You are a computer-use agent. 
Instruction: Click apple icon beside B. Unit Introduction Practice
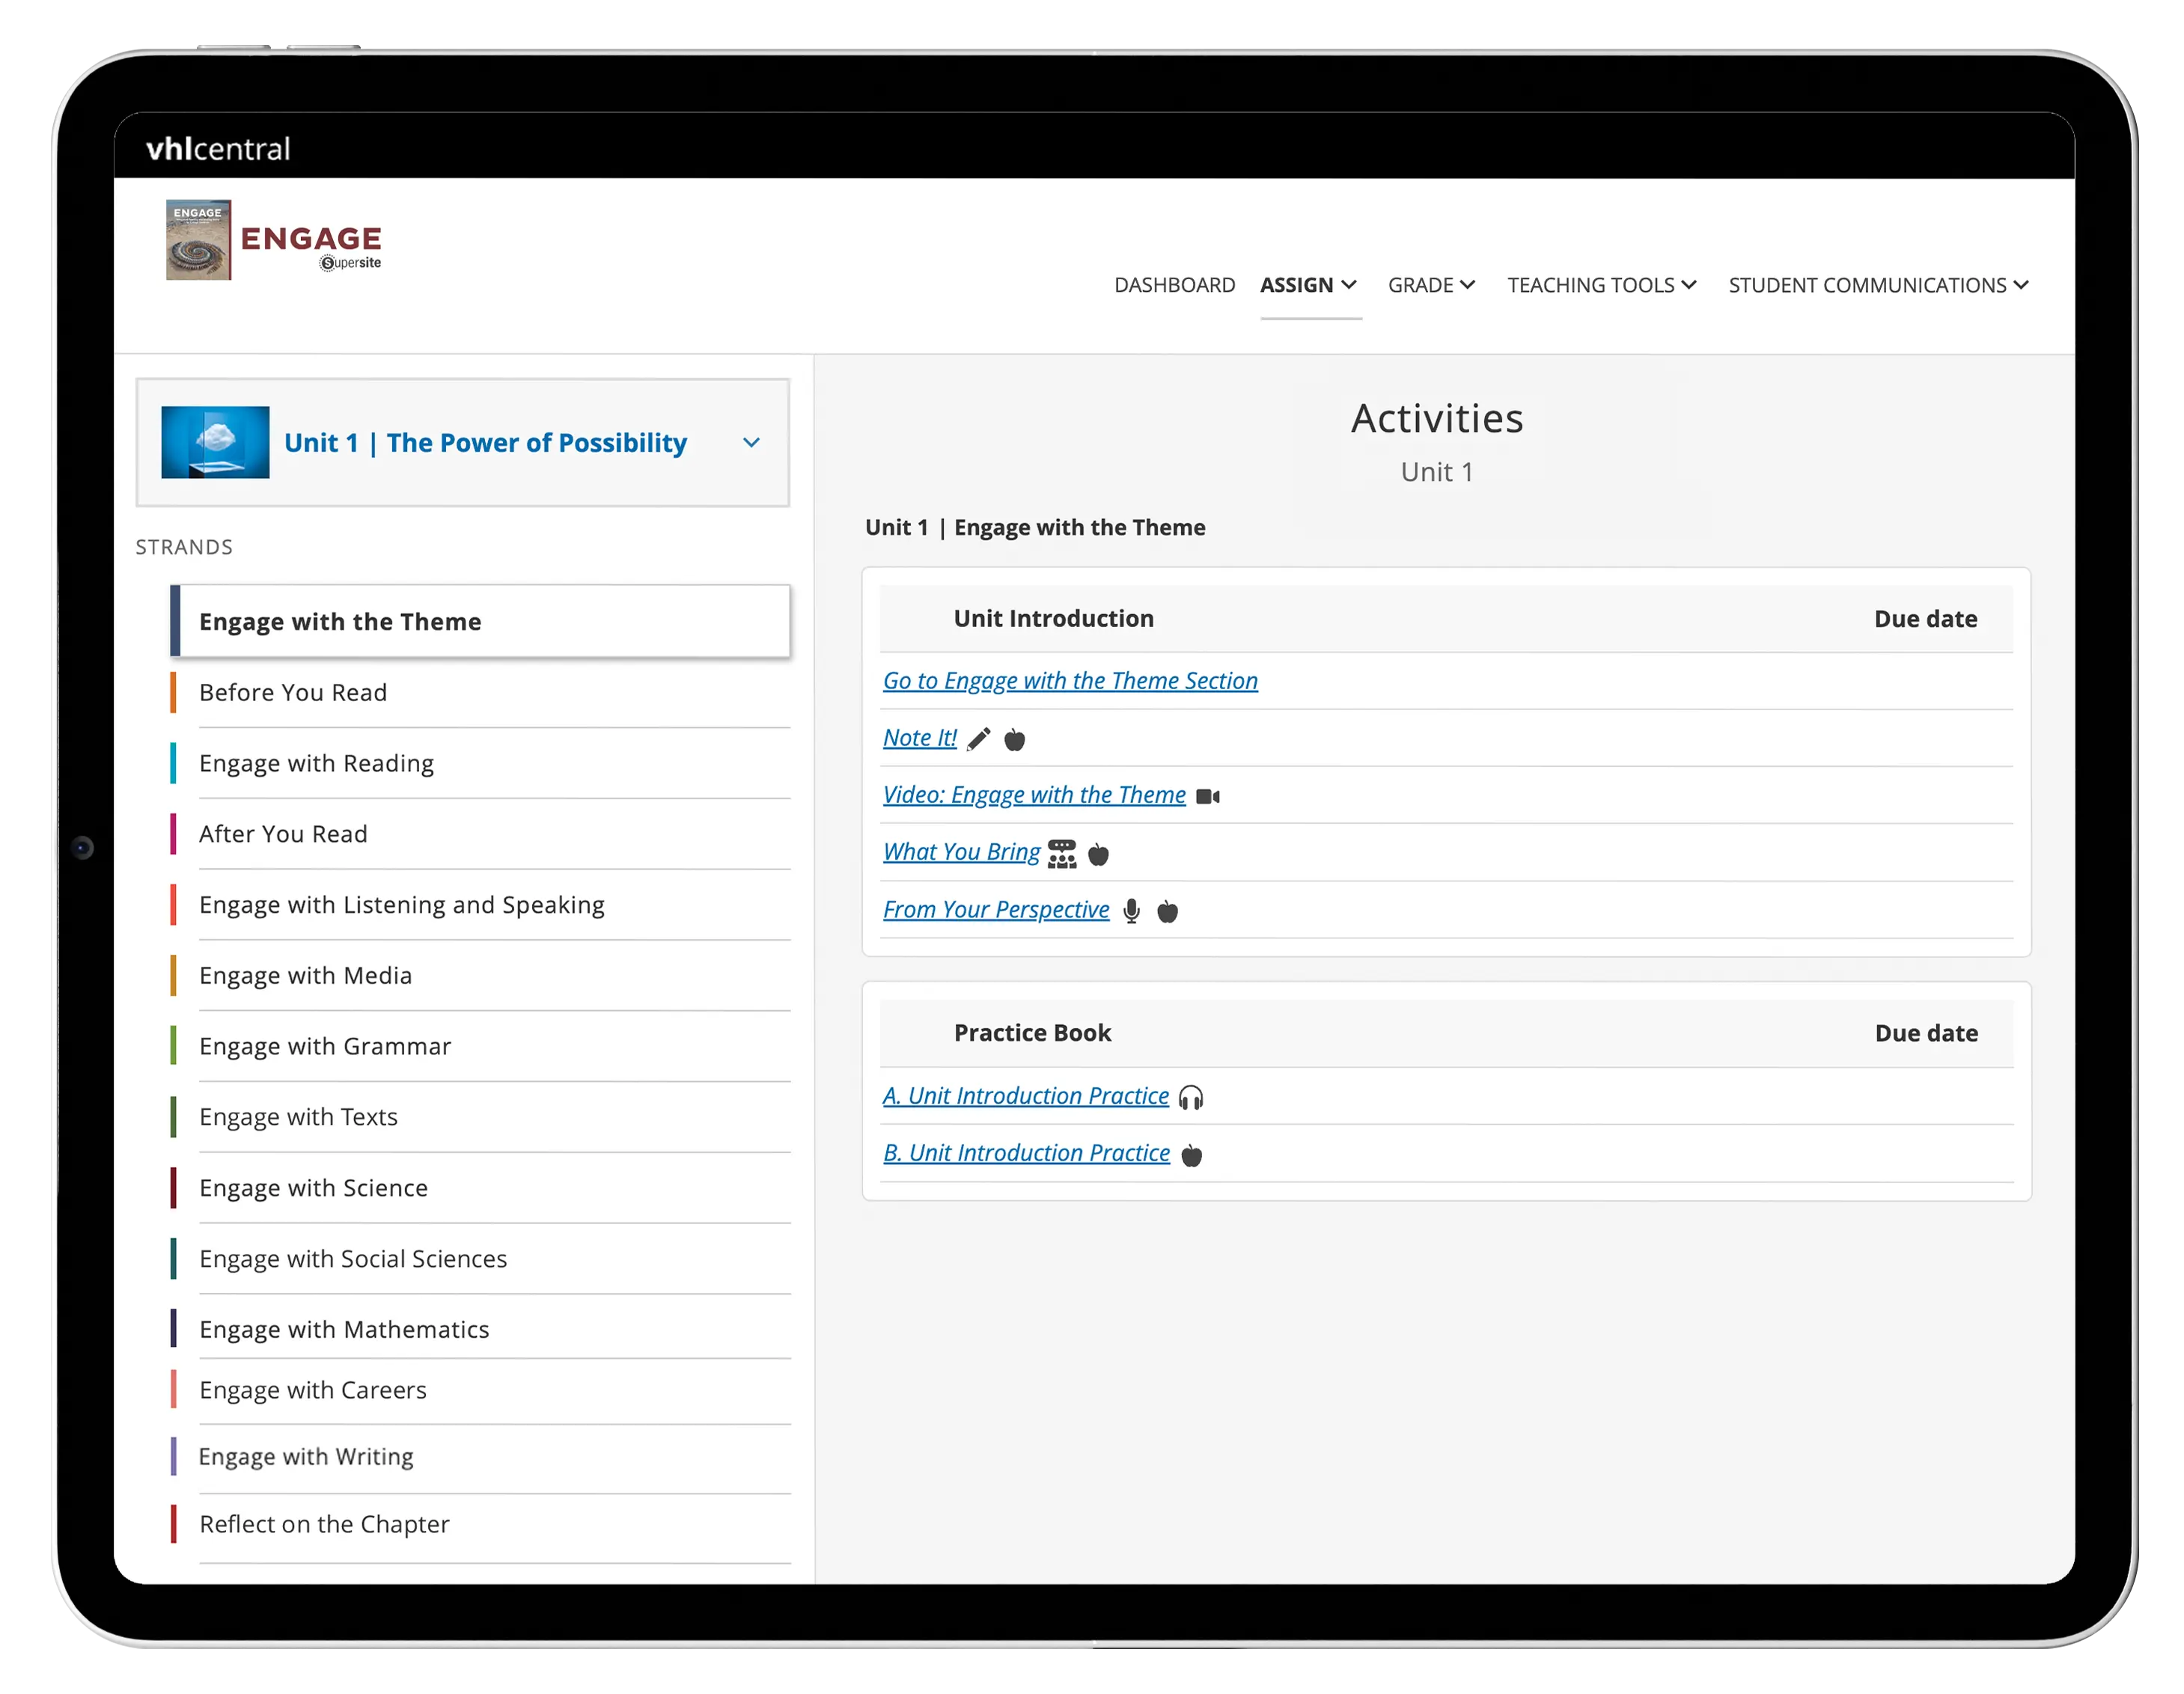point(1191,1155)
